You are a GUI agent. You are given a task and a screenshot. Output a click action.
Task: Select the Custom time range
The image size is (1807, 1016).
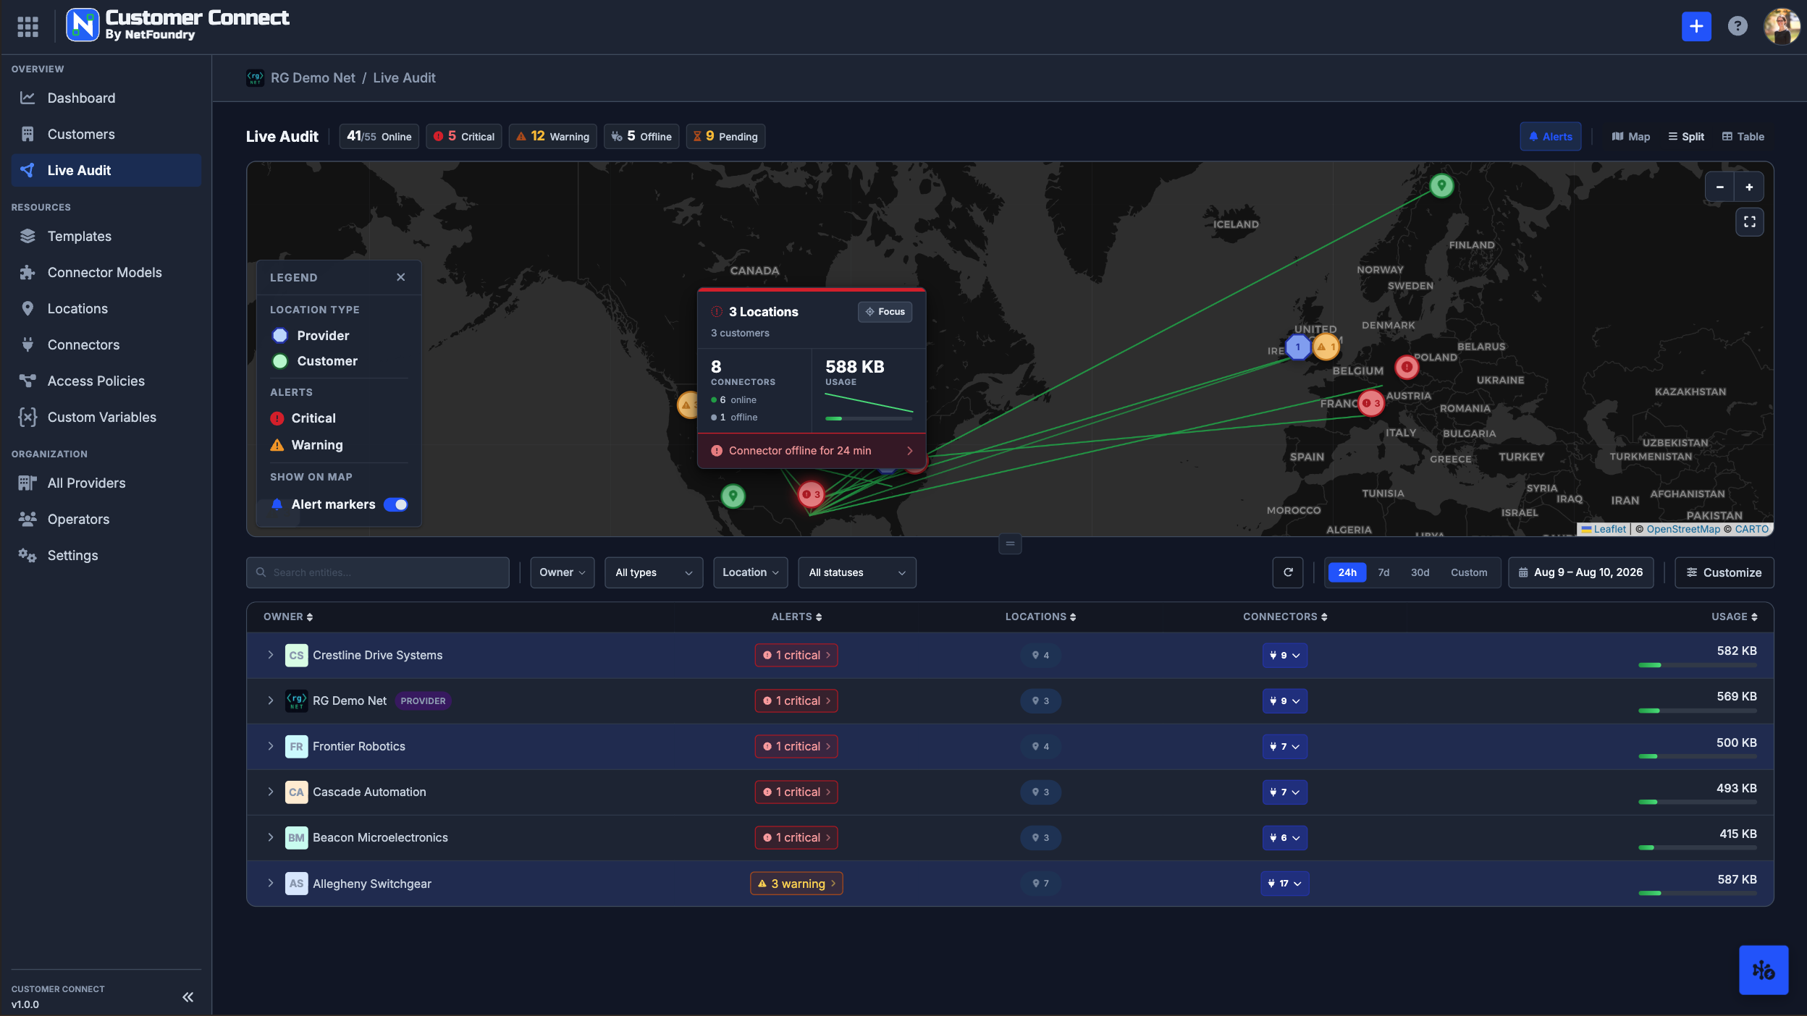pos(1469,572)
